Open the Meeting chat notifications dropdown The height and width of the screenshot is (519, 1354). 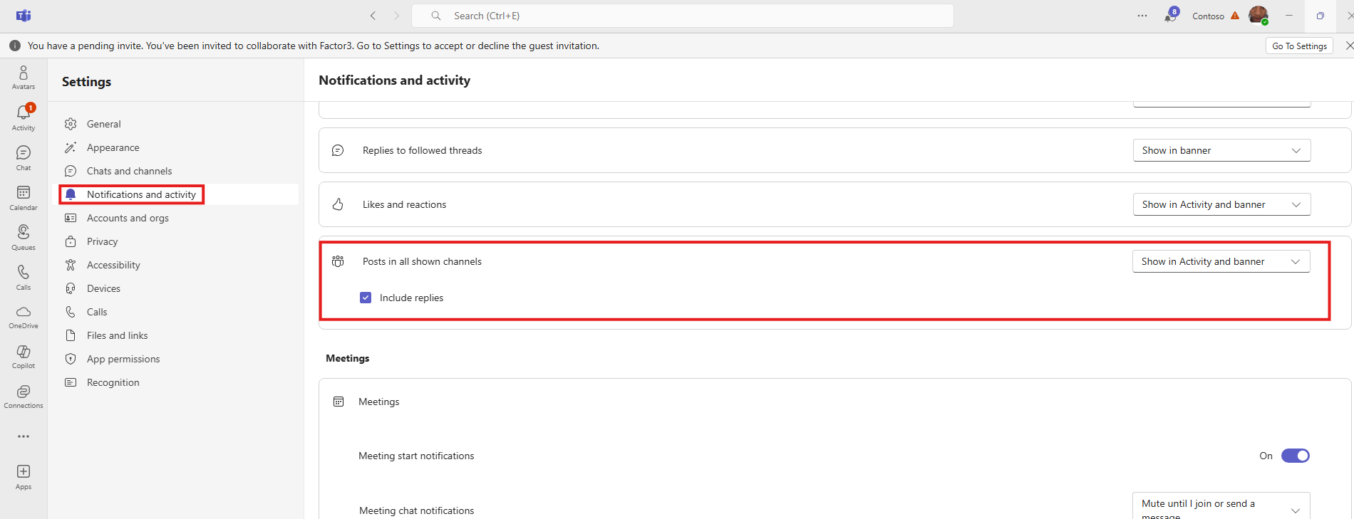(1221, 506)
